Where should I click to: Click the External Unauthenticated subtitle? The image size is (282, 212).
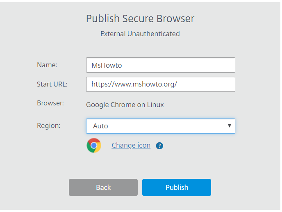[140, 34]
